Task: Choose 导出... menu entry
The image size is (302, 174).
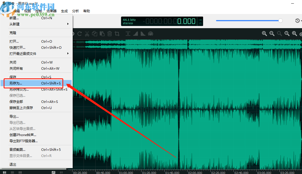Action: [x=36, y=117]
